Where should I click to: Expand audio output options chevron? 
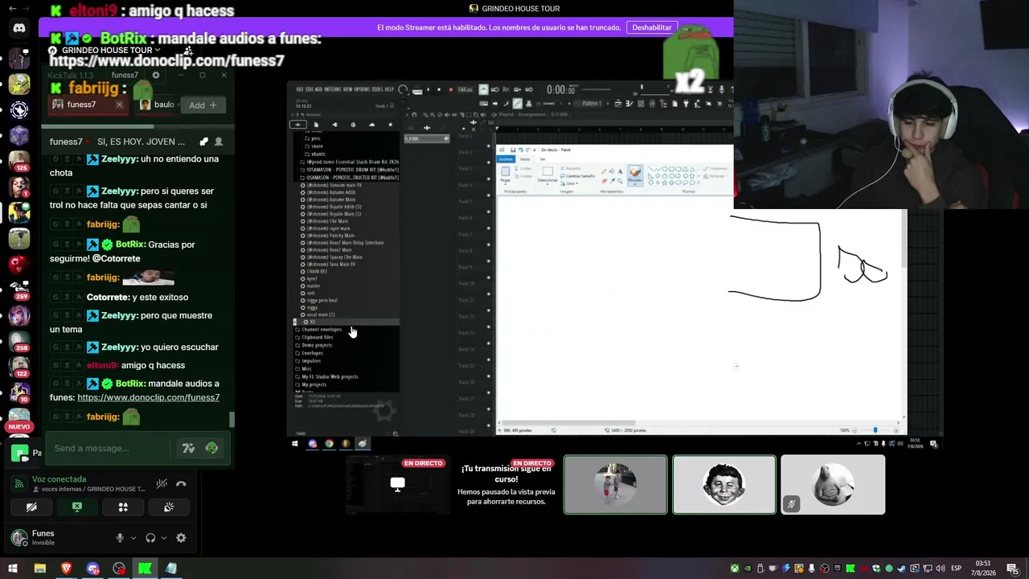click(164, 538)
